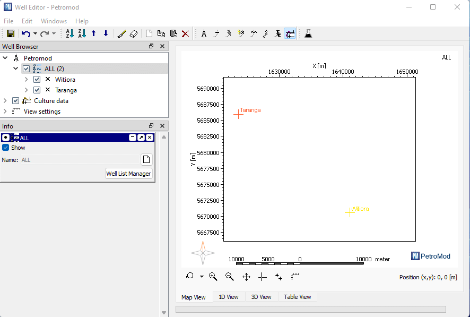Click the red X delete icon
This screenshot has height=317, width=470.
coord(185,33)
